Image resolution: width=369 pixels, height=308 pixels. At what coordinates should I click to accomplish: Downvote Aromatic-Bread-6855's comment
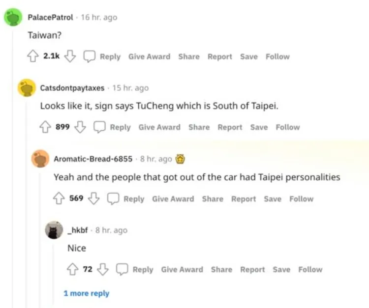(93, 198)
